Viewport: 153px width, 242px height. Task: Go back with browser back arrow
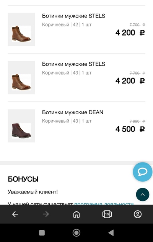coord(15,214)
